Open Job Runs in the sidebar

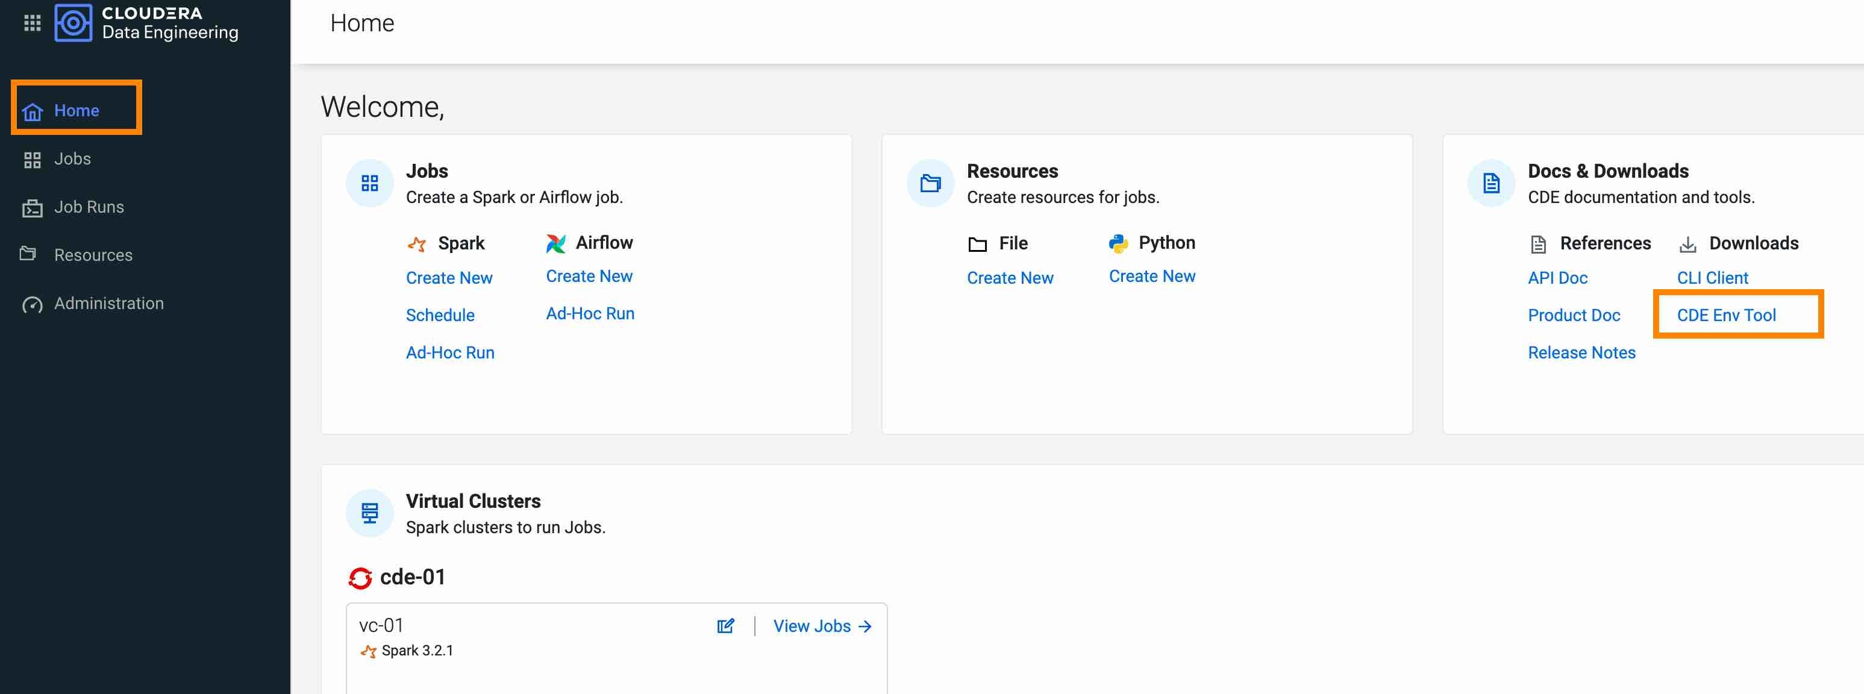pyautogui.click(x=89, y=207)
